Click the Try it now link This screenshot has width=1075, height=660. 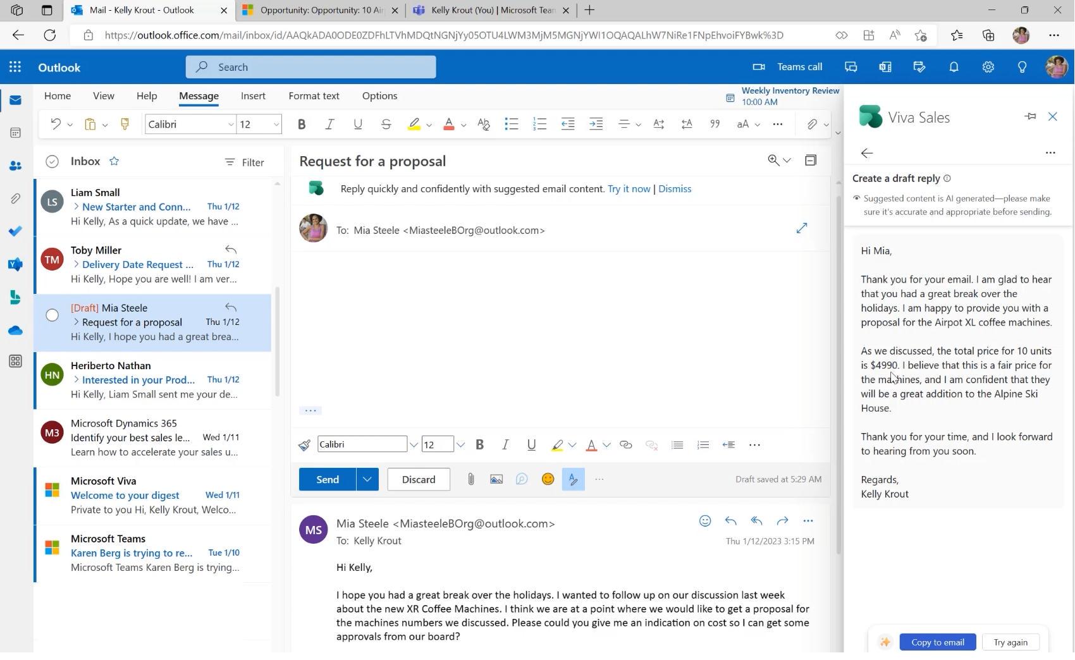[629, 189]
